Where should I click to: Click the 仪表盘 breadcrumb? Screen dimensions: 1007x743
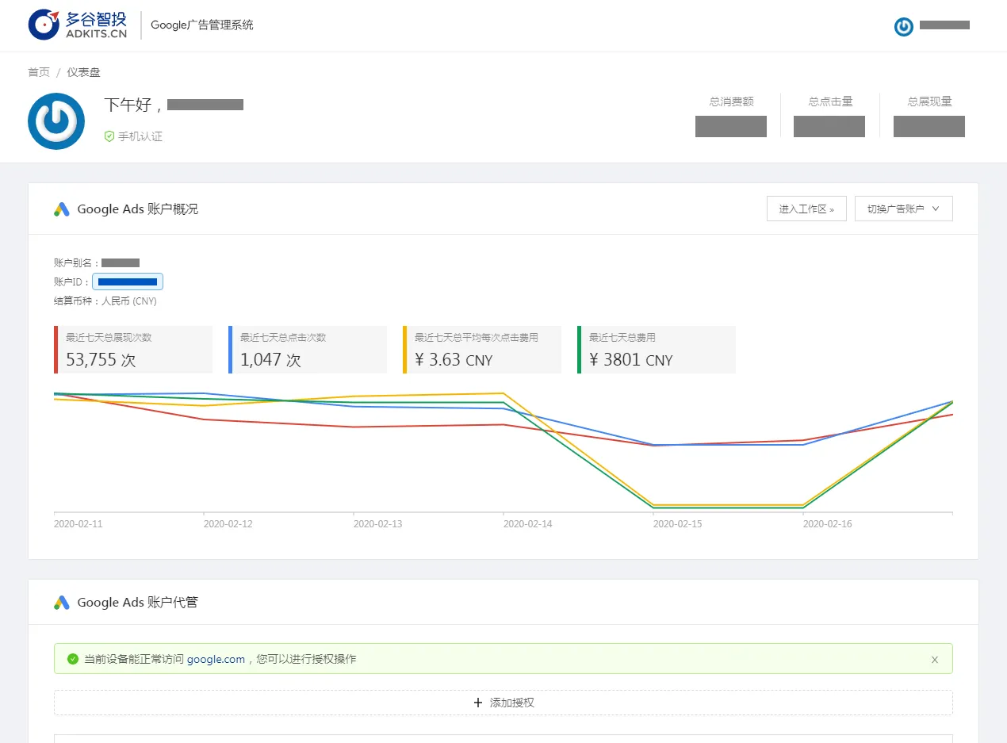(83, 72)
